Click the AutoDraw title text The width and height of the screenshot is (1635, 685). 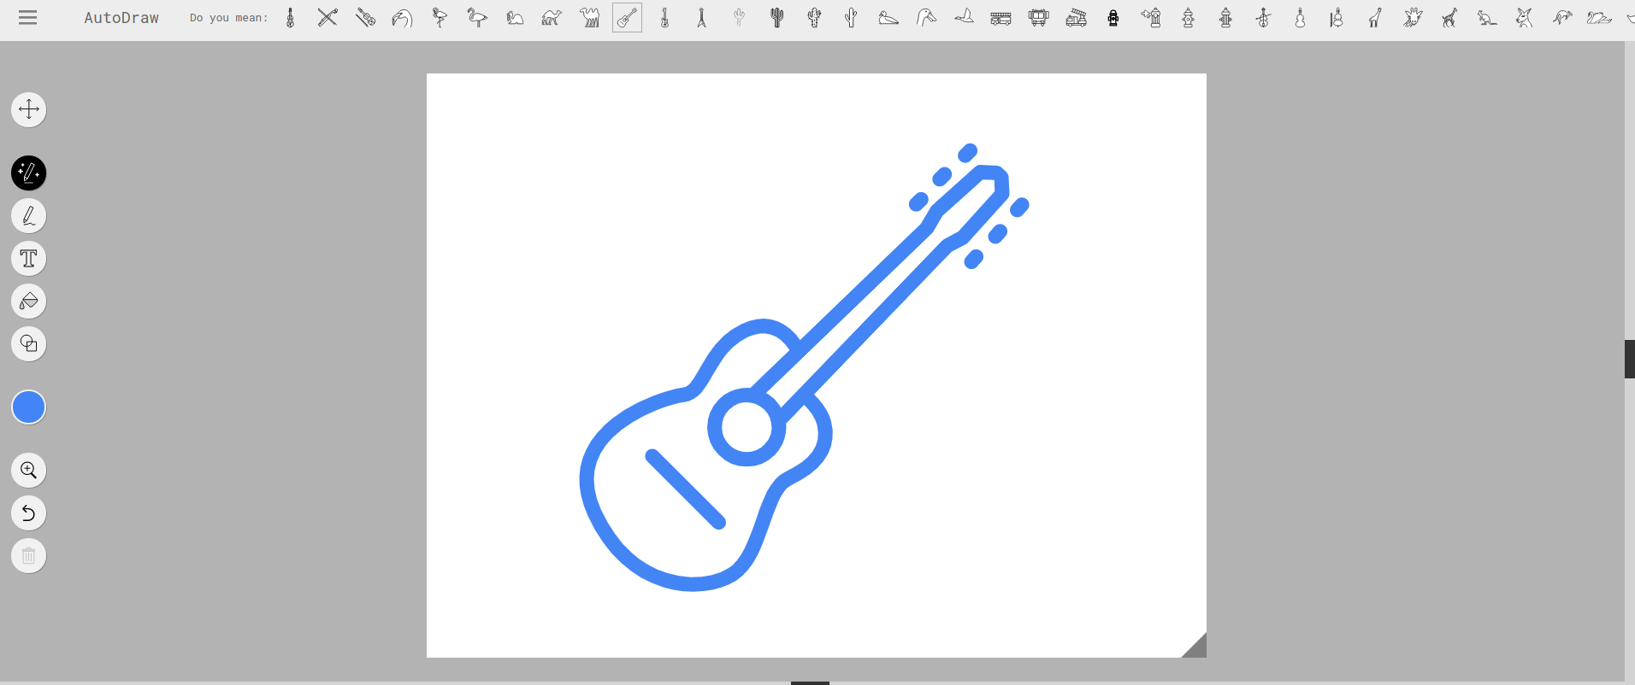point(121,18)
